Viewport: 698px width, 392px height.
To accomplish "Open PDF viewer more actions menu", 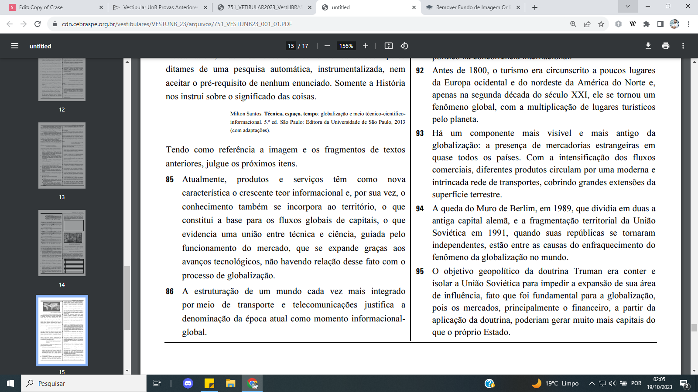I will pos(683,46).
